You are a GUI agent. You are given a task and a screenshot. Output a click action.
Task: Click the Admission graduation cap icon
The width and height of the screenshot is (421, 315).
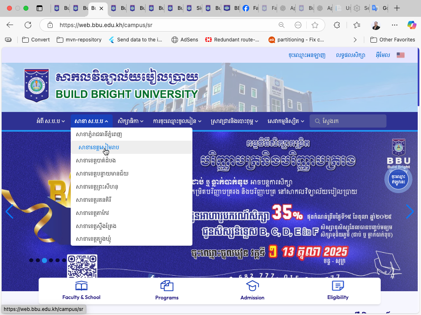tap(252, 286)
